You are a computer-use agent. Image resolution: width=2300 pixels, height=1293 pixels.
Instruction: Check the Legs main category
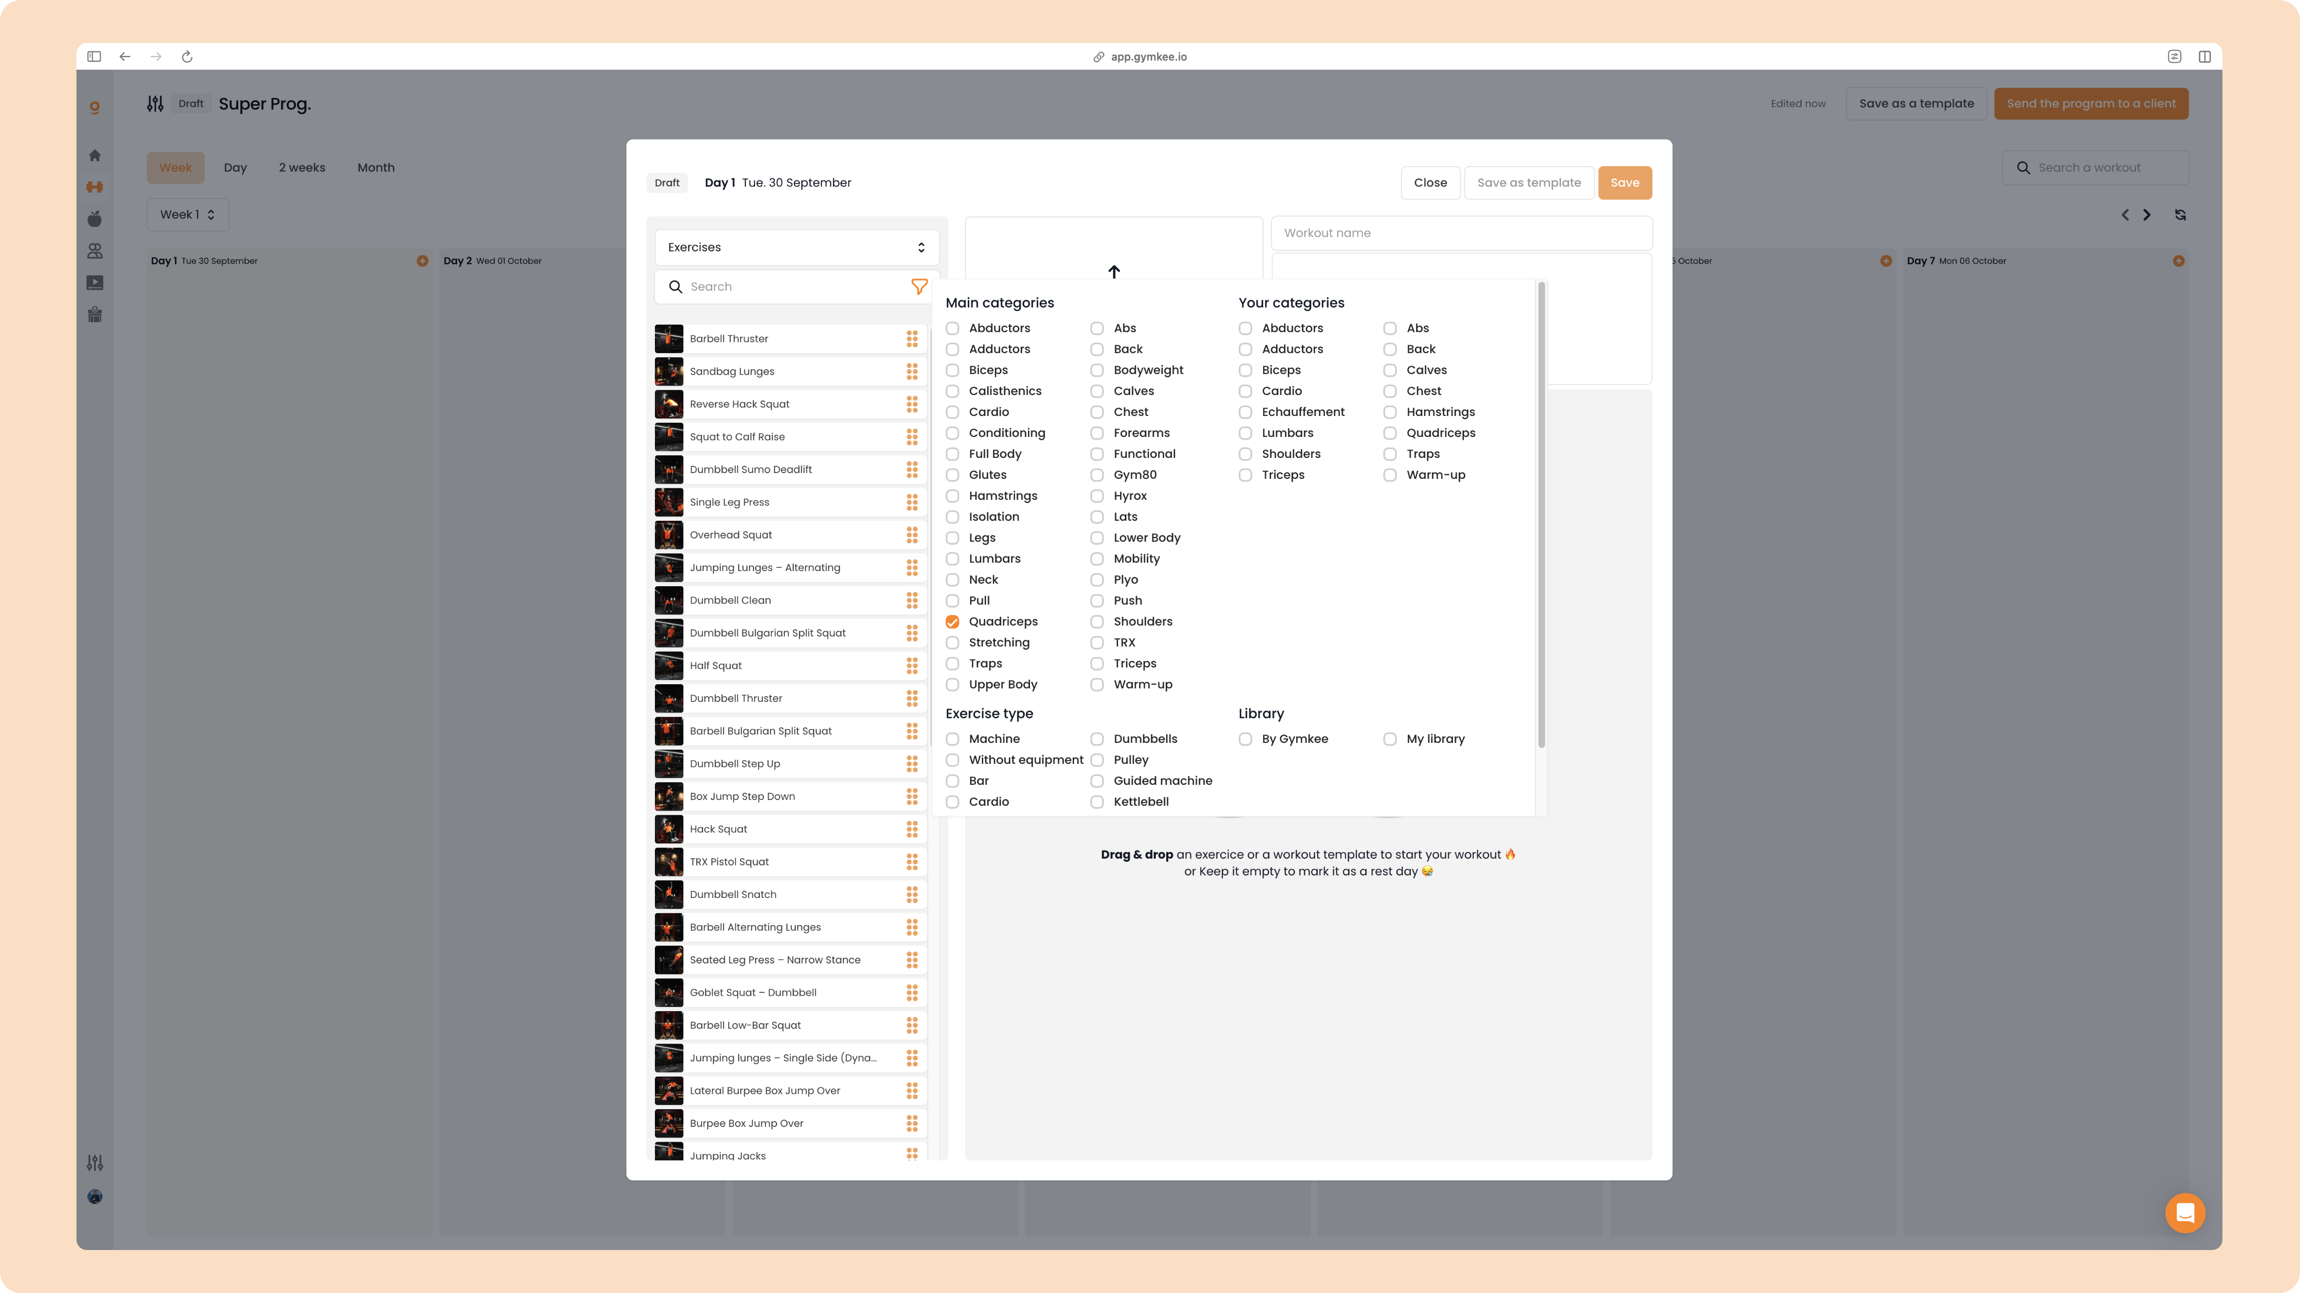[952, 538]
